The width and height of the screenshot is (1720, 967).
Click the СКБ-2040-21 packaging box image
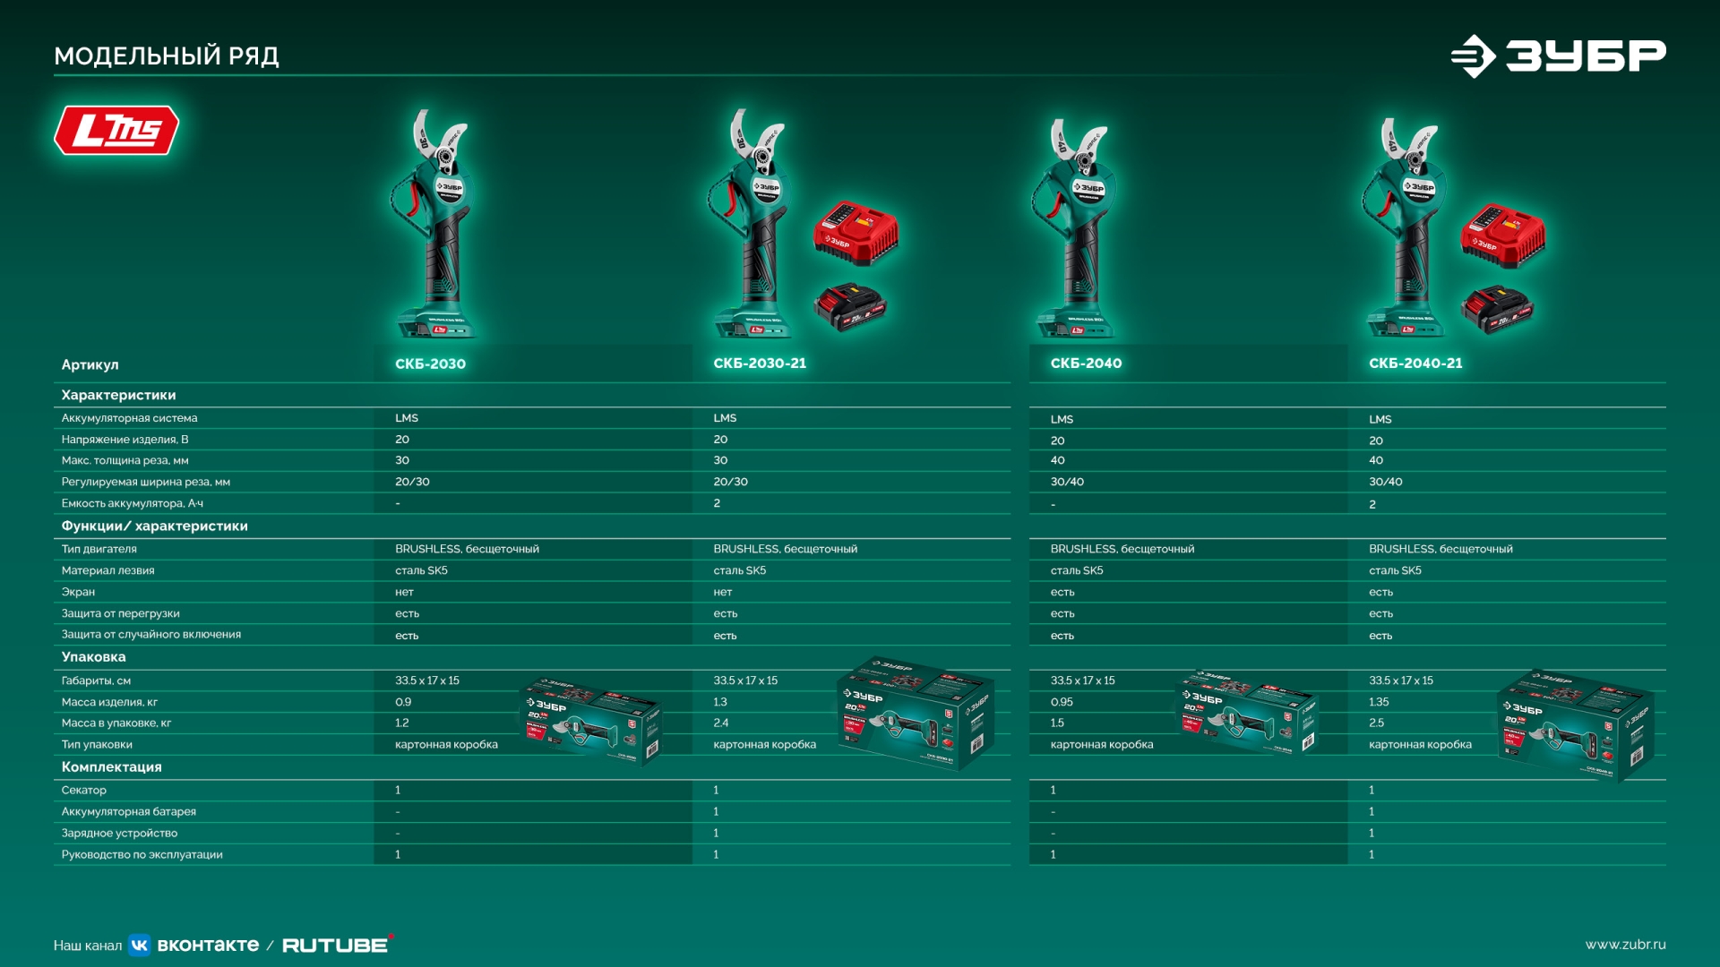pos(1575,723)
